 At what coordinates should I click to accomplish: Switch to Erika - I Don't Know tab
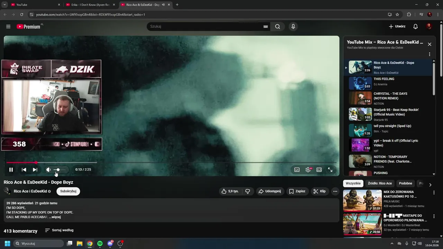[91, 5]
